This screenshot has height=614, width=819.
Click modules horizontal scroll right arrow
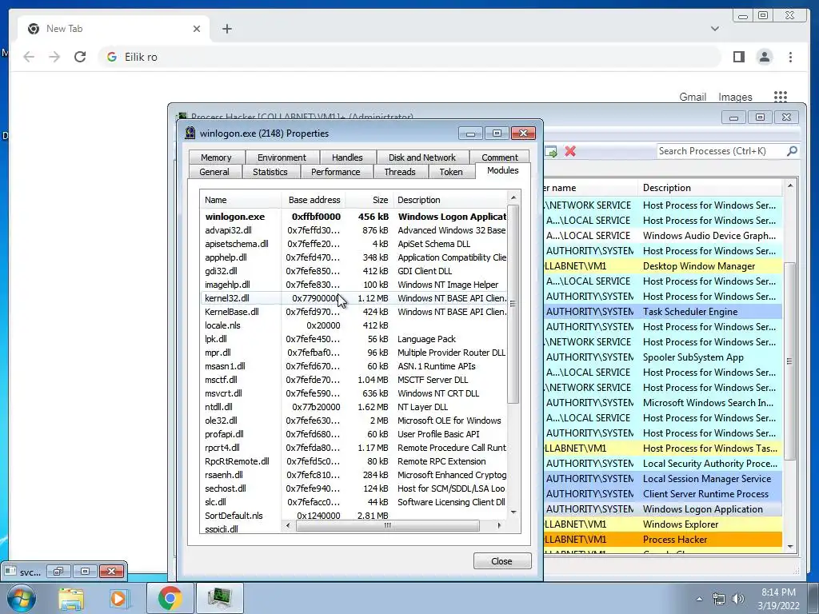click(499, 526)
